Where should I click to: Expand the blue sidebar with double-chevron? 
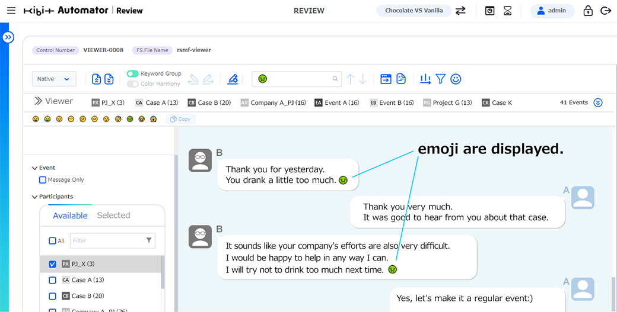click(8, 37)
